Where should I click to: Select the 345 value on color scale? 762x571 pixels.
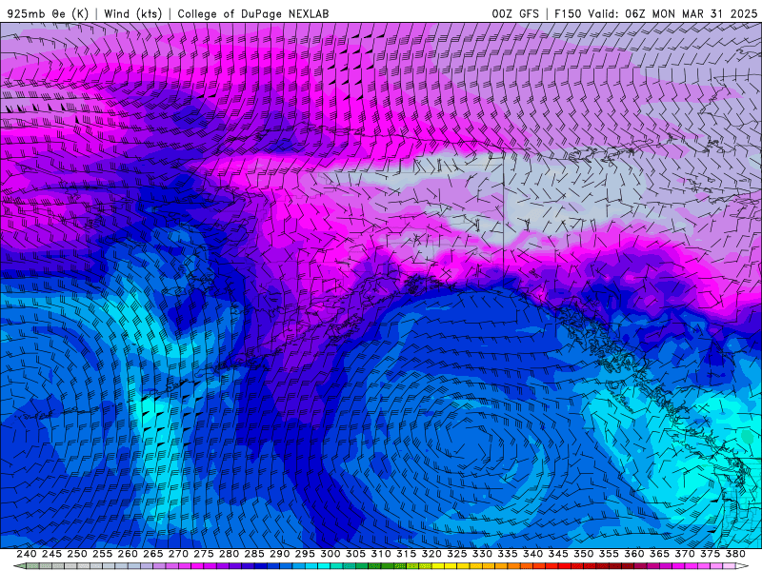[558, 554]
